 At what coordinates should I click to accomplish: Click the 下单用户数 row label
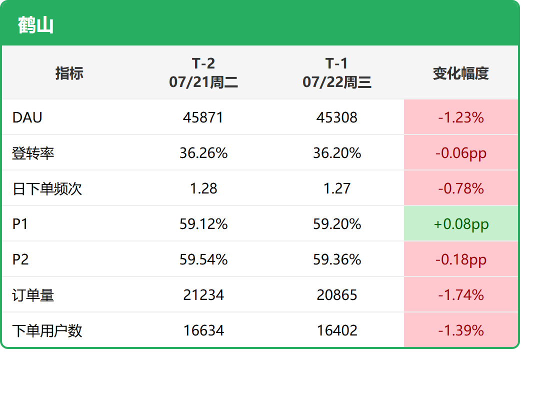[x=47, y=330]
